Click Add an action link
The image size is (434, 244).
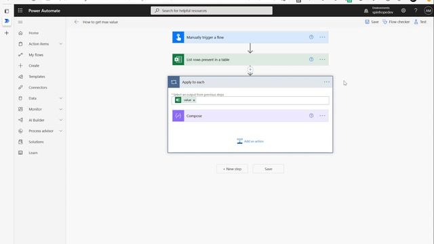250,141
